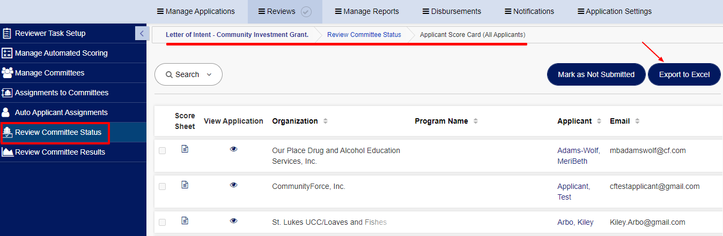This screenshot has width=723, height=236.
Task: View application eye icon for CommunityForce, Inc.
Action: (233, 185)
